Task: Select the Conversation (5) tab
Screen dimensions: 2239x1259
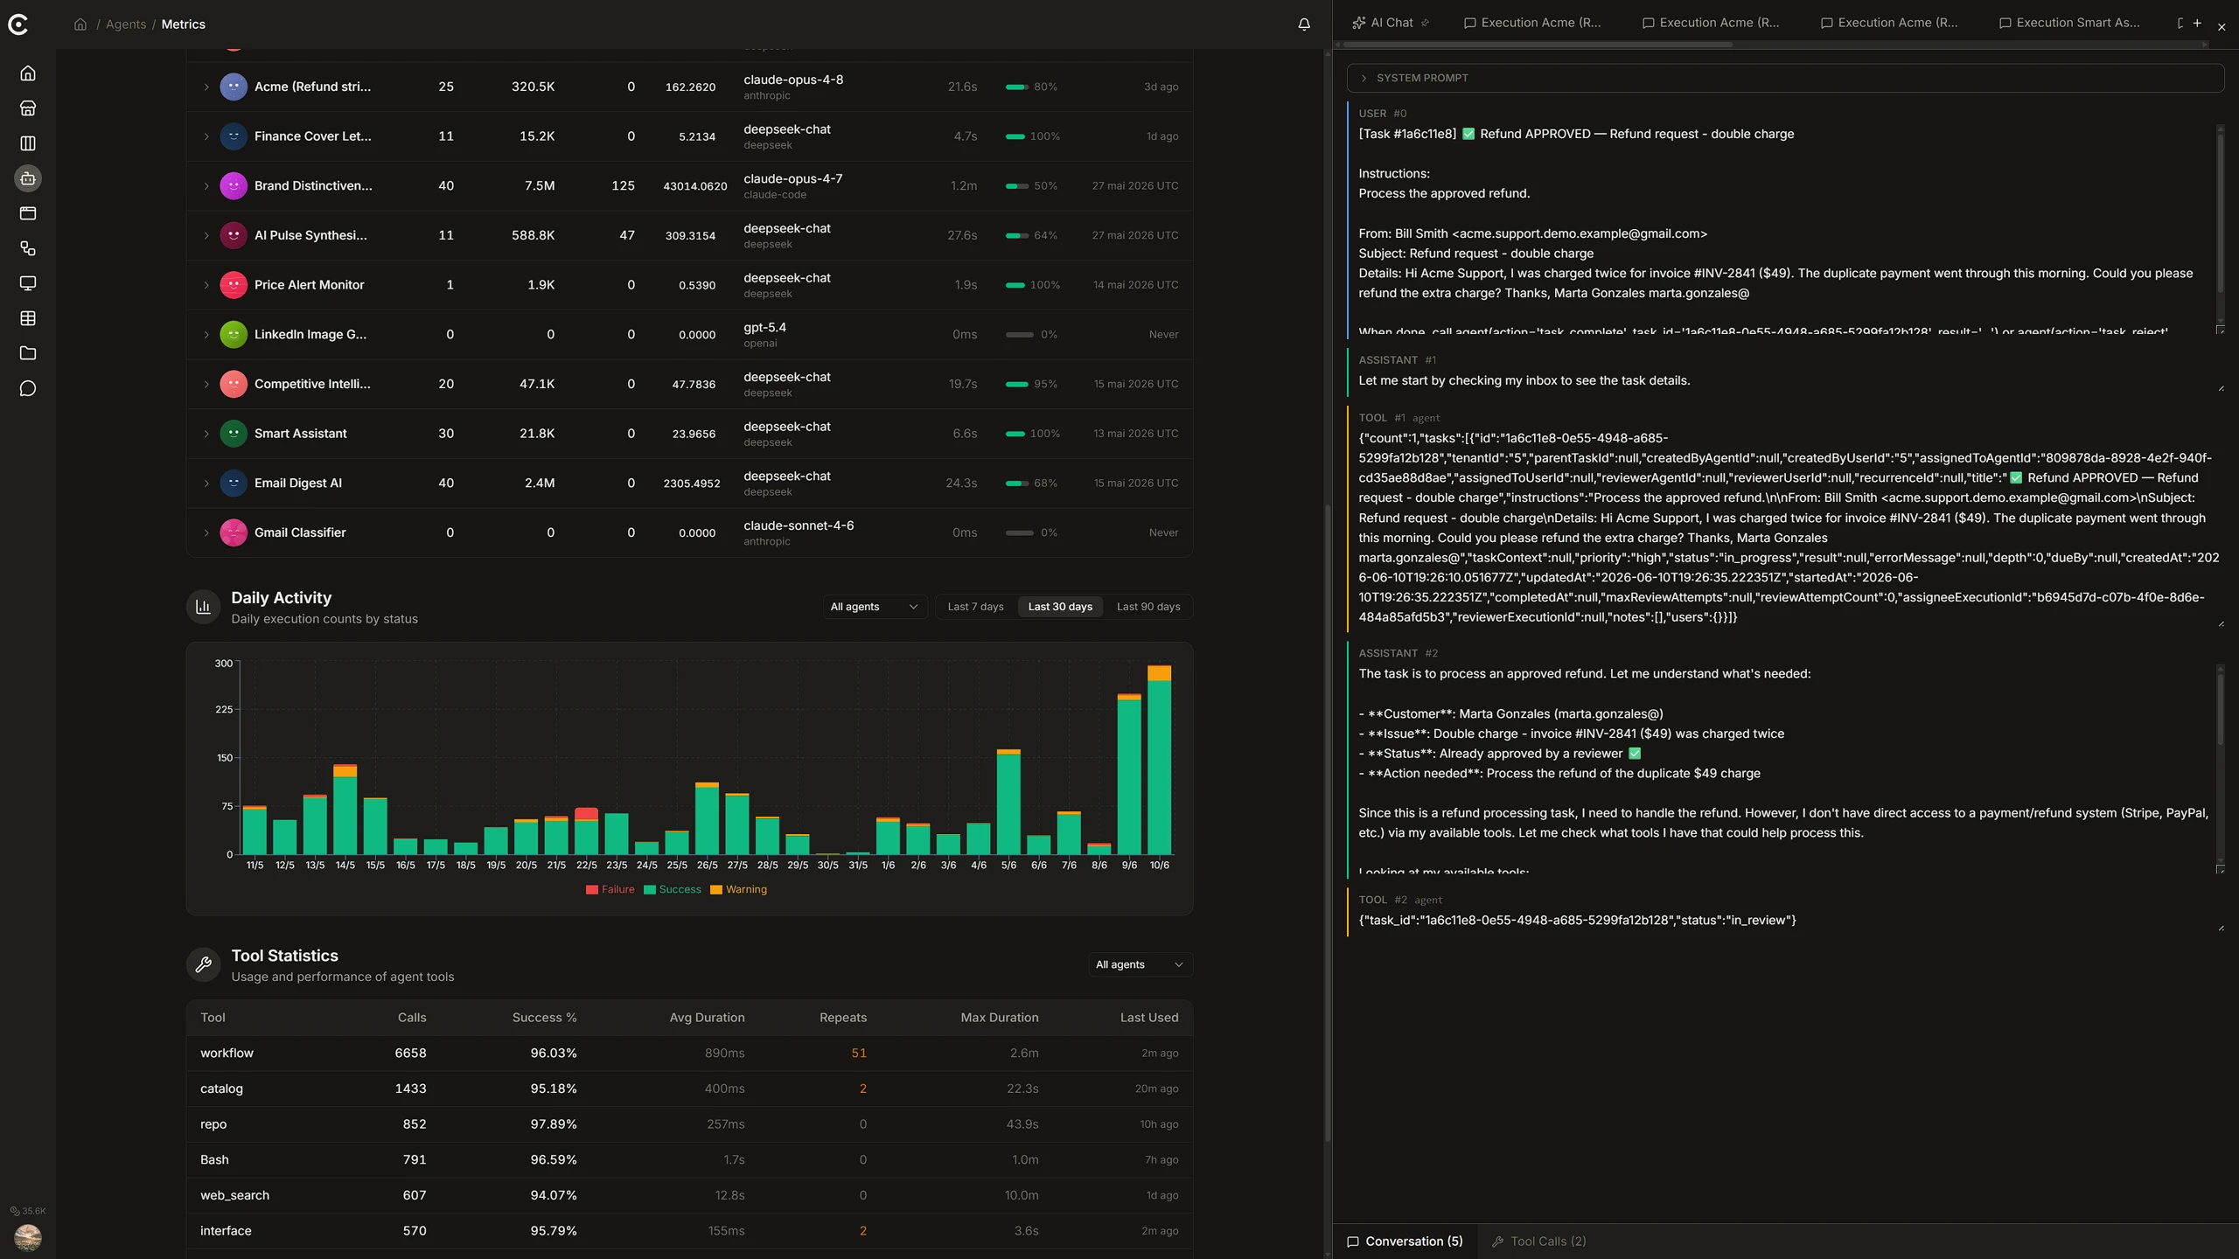Action: [x=1405, y=1242]
